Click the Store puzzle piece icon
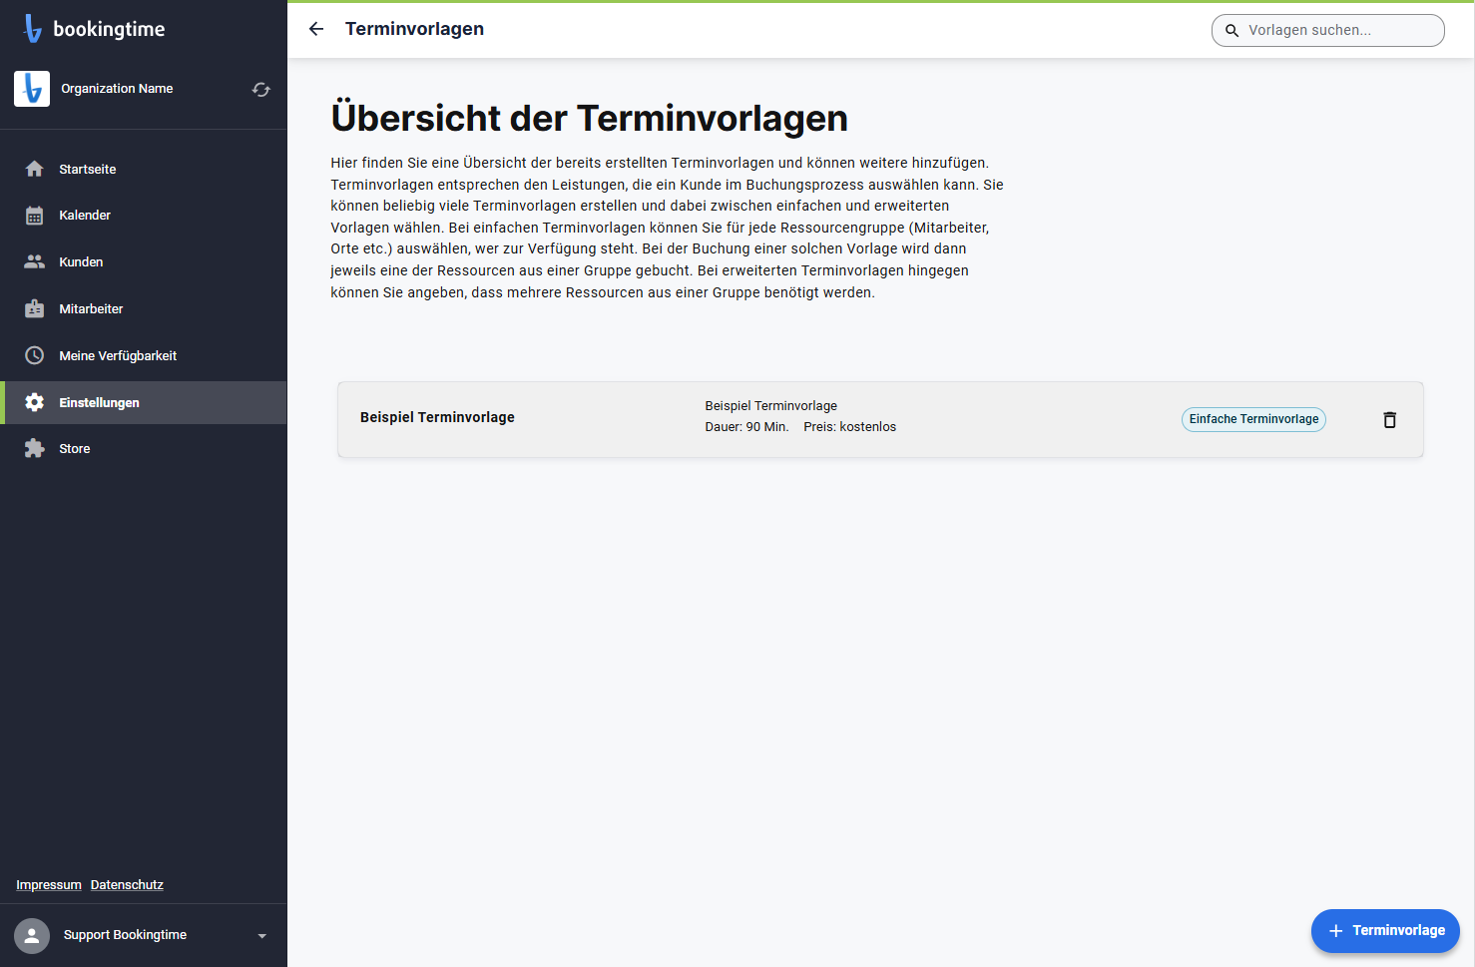Viewport: 1475px width, 967px height. [x=35, y=448]
